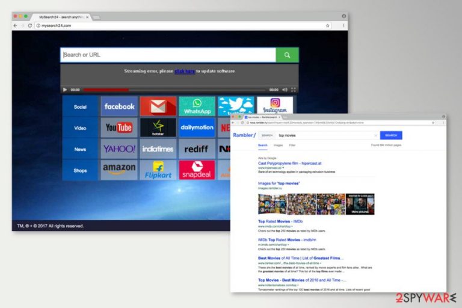Go back in the MySearch24 browser window
This screenshot has width=462, height=308.
[15, 26]
